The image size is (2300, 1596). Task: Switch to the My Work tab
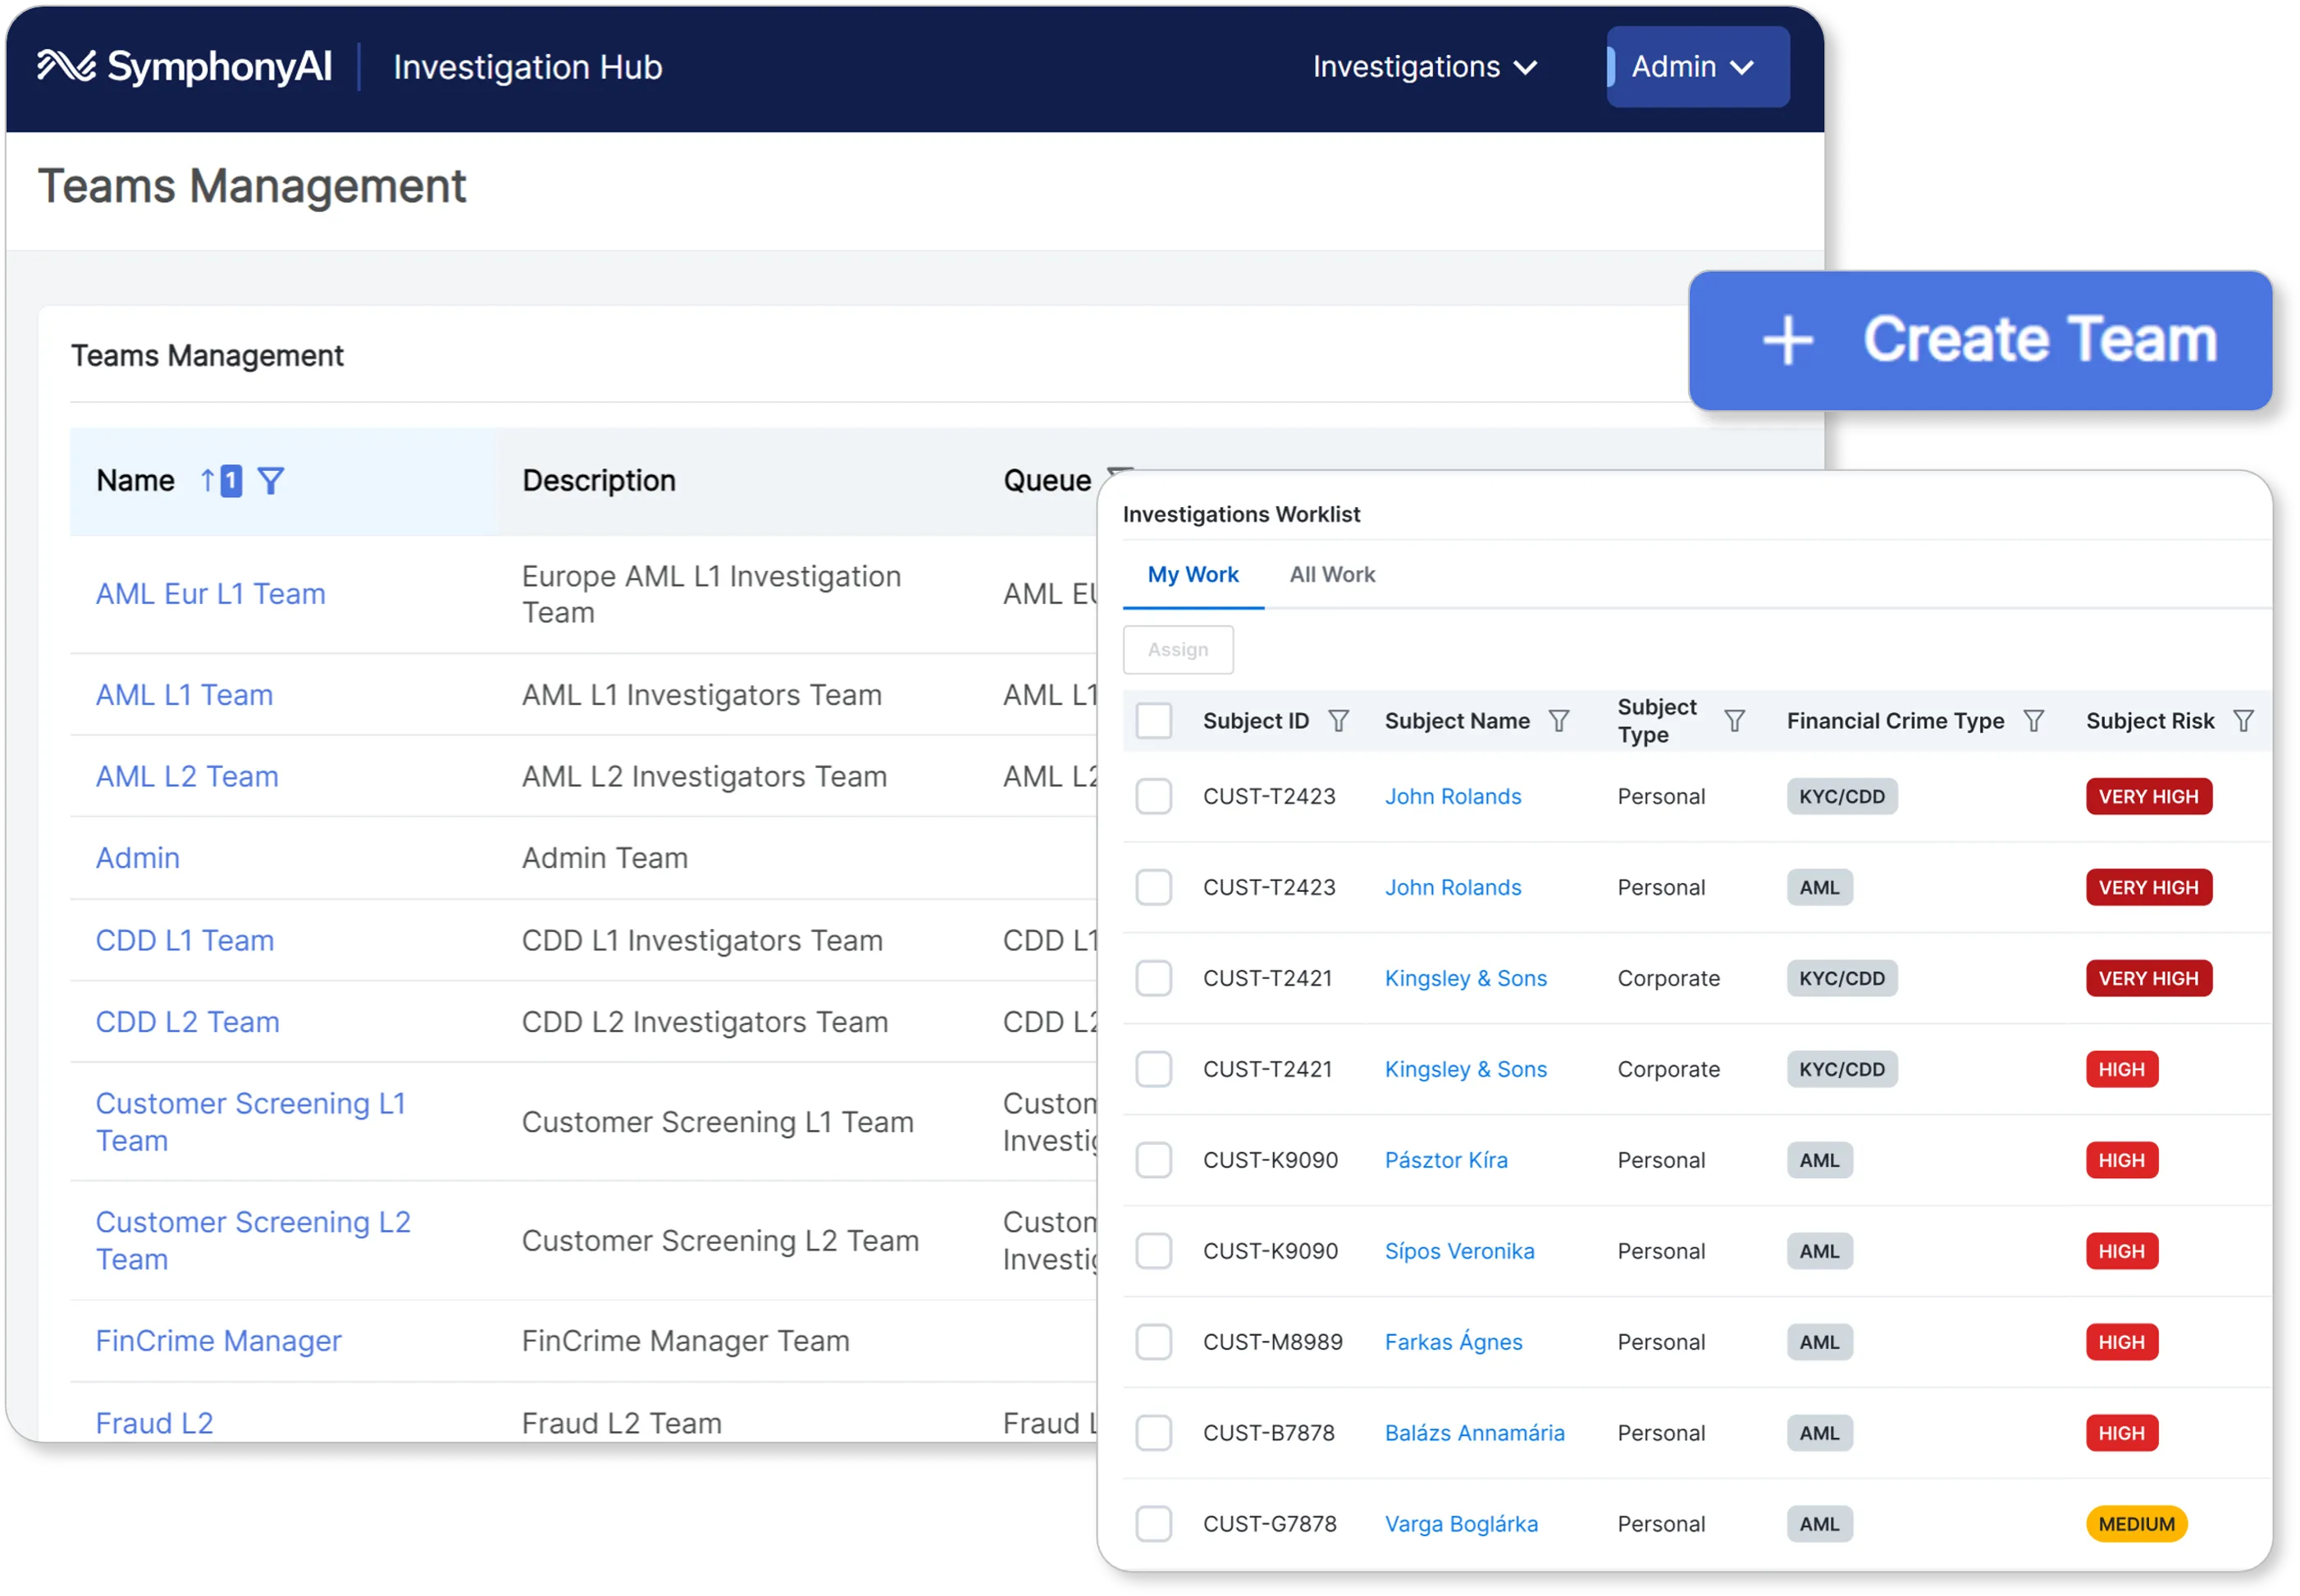[x=1193, y=575]
